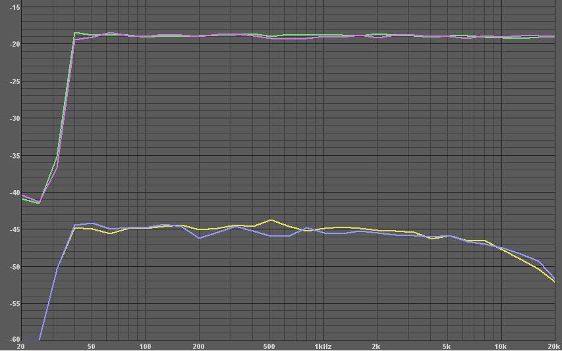The height and width of the screenshot is (351, 562).
Task: Click the blue curve dip near 200 Hz
Action: (199, 238)
